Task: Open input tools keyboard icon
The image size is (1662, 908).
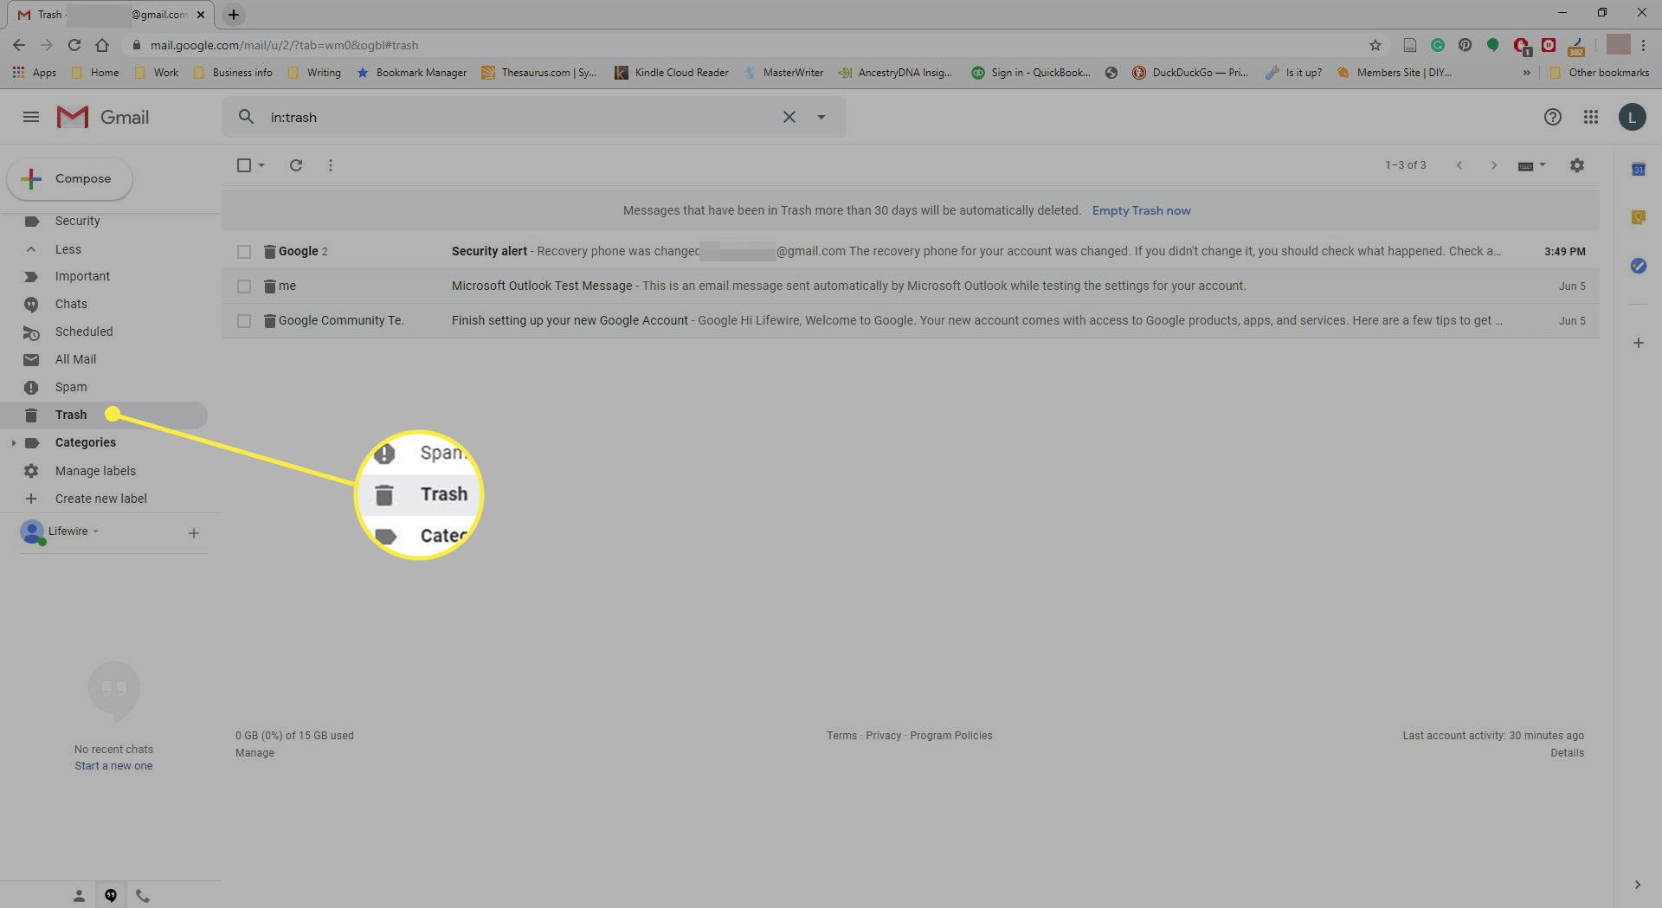Action: [1525, 165]
